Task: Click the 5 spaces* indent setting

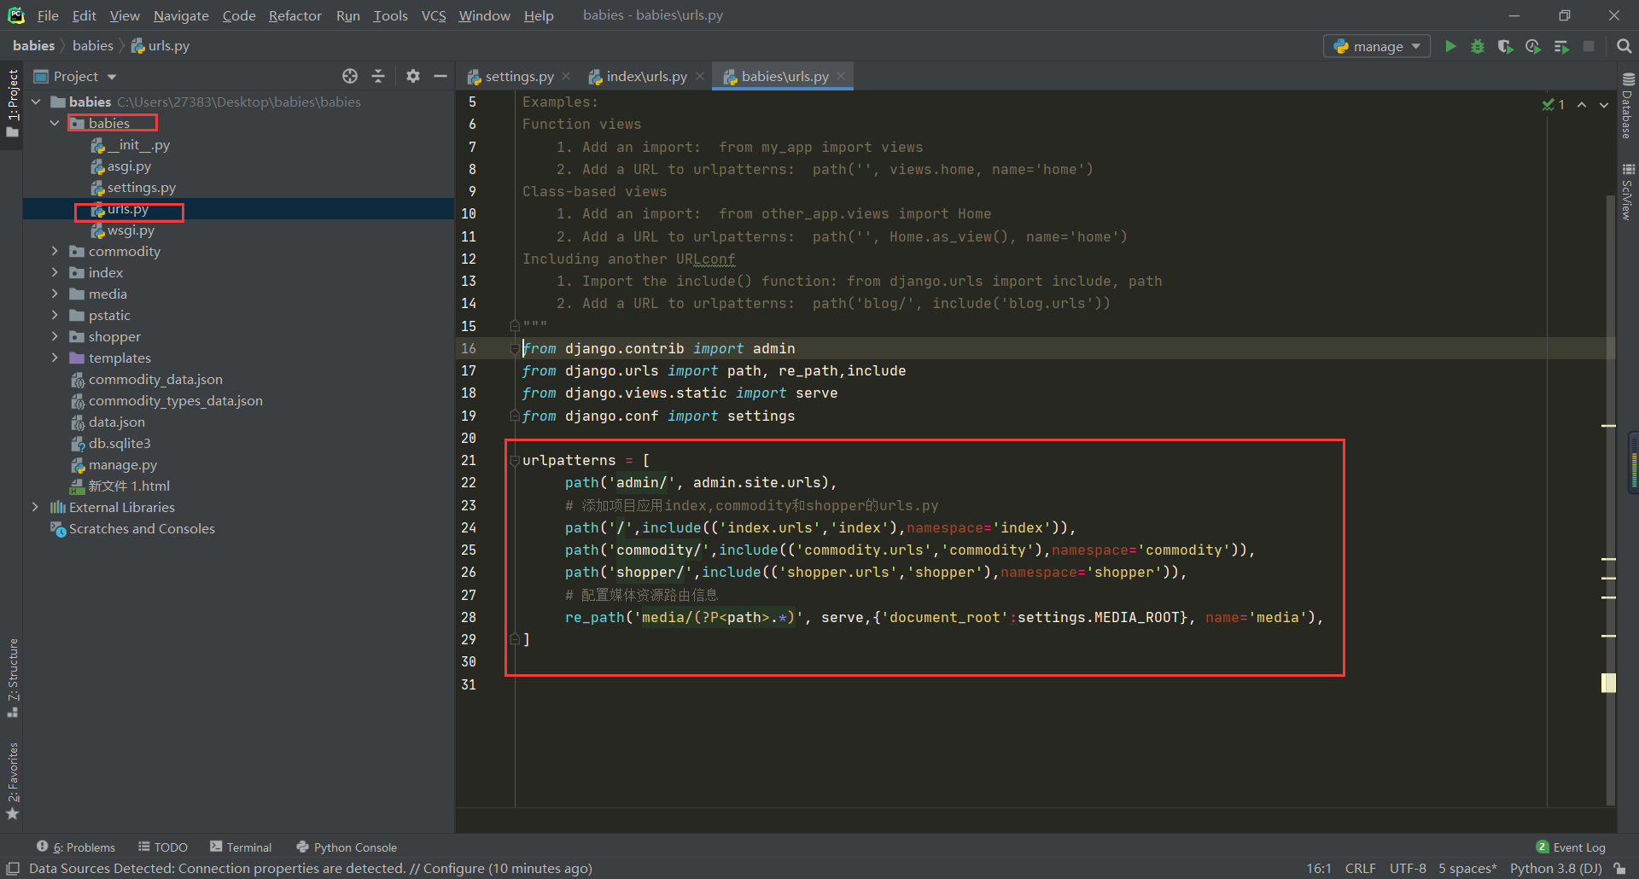Action: [1467, 868]
